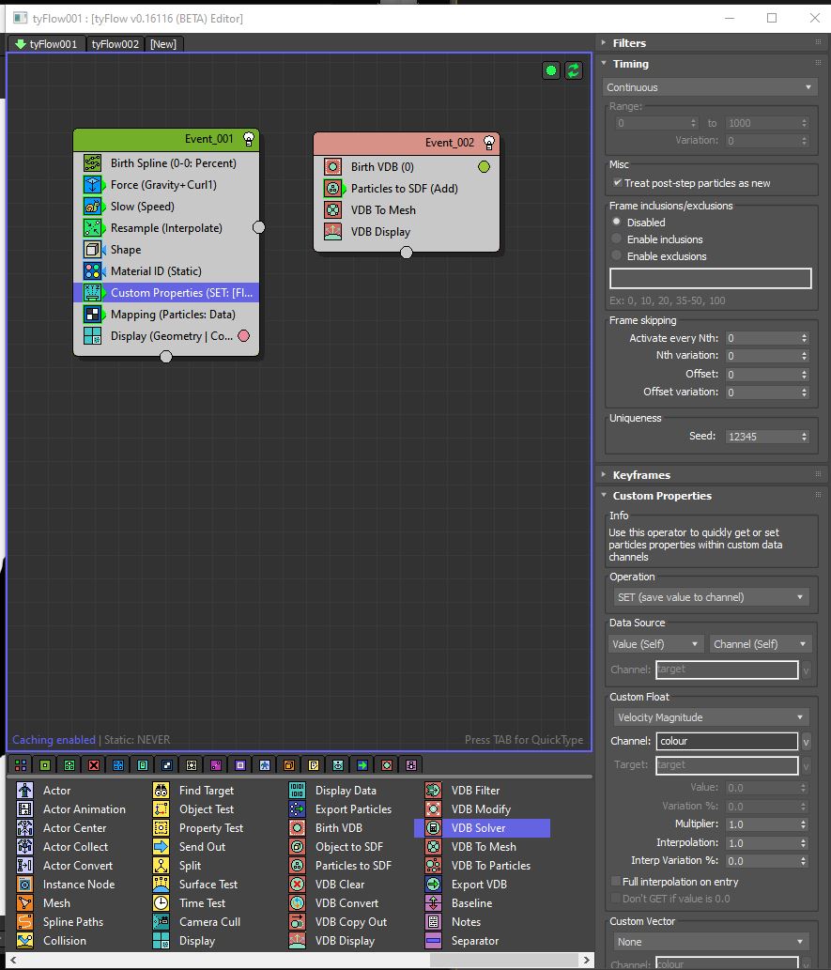Viewport: 831px width, 970px height.
Task: Toggle the green simulation status button
Action: 550,70
